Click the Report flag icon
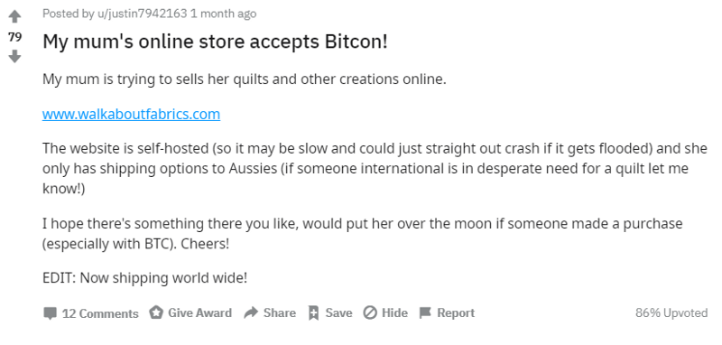Viewport: 722px width, 345px height. pos(425,313)
